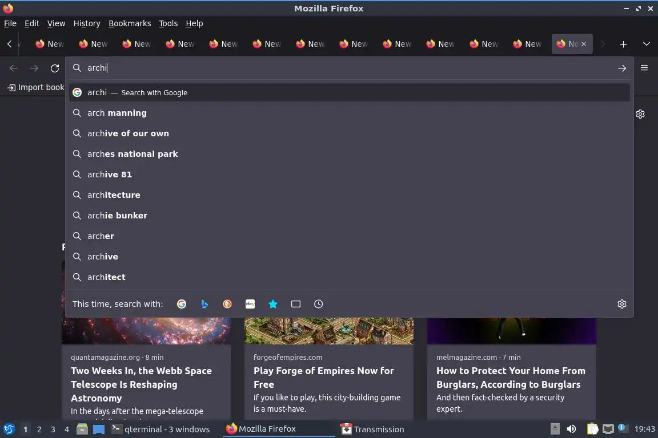Click Import bookmarks toolbar button
The width and height of the screenshot is (658, 438).
click(x=36, y=88)
